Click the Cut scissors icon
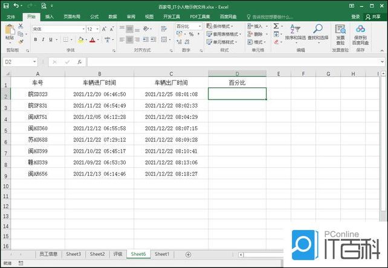 coord(21,26)
